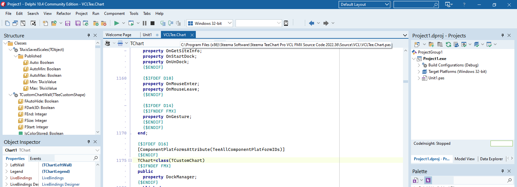
Task: Click the Help question mark in title bar
Action: 464,5
